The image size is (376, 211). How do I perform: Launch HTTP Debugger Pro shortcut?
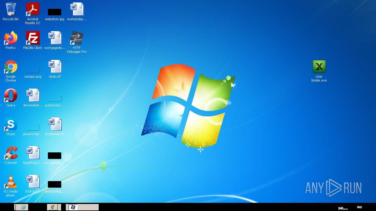77,42
